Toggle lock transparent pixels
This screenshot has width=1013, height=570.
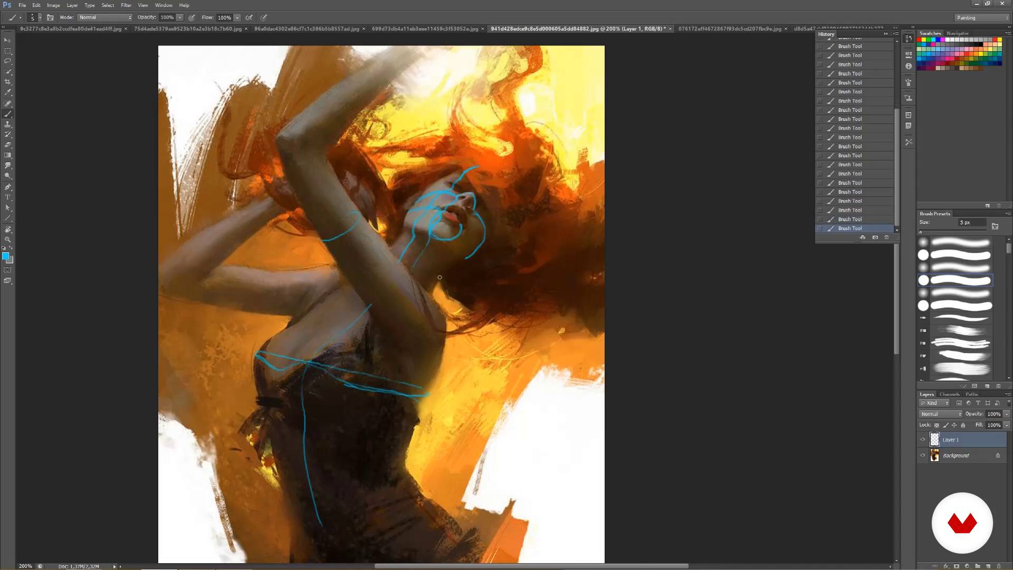[936, 425]
